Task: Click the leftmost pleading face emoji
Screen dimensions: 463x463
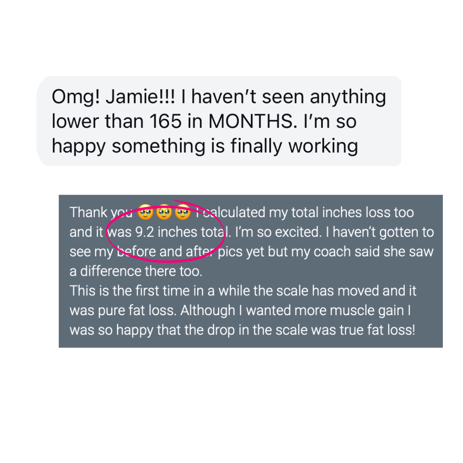Action: pyautogui.click(x=145, y=212)
